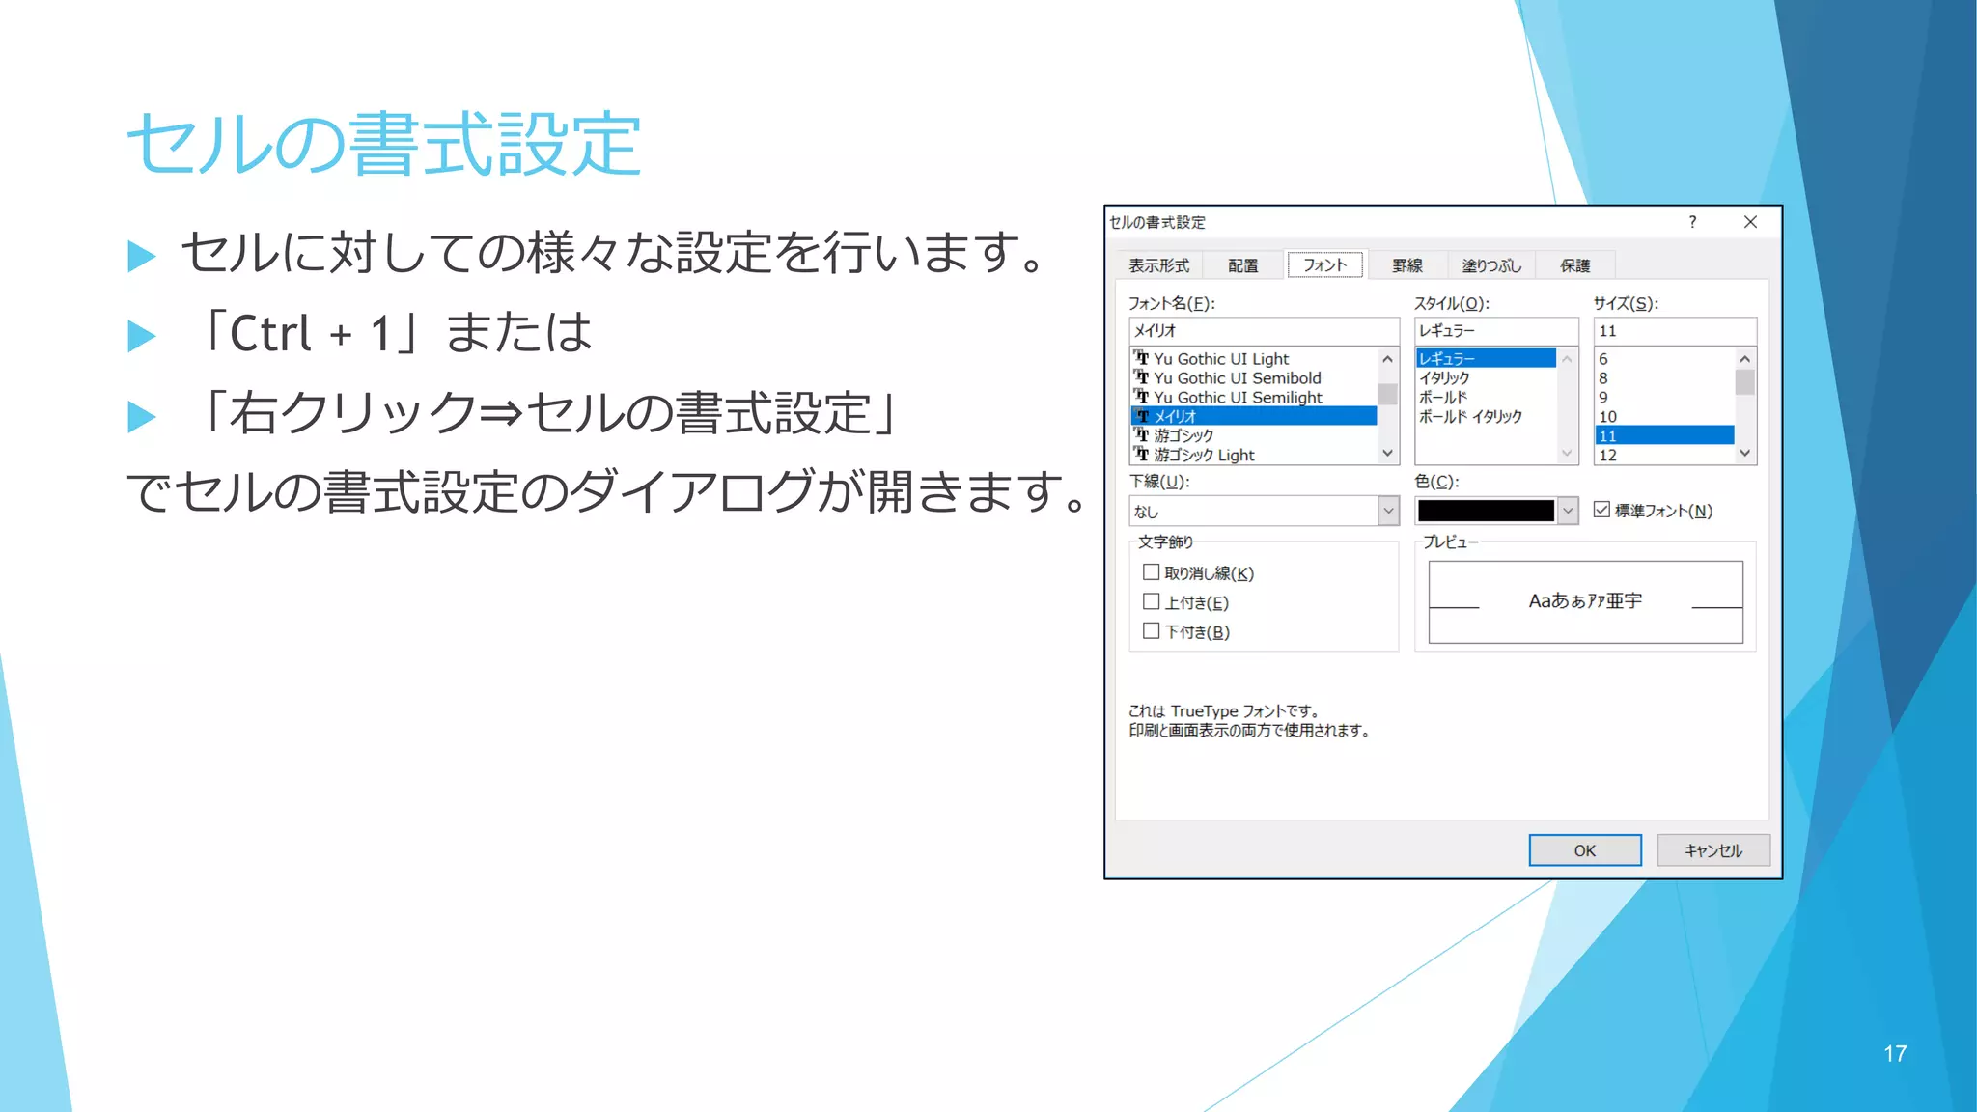The height and width of the screenshot is (1112, 1977).
Task: Select font size 8
Action: click(1664, 378)
